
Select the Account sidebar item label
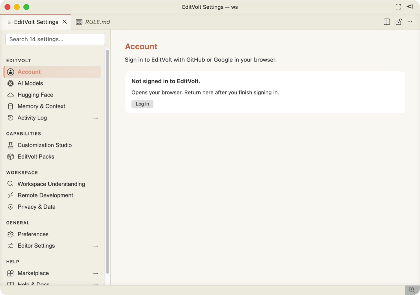click(x=29, y=72)
